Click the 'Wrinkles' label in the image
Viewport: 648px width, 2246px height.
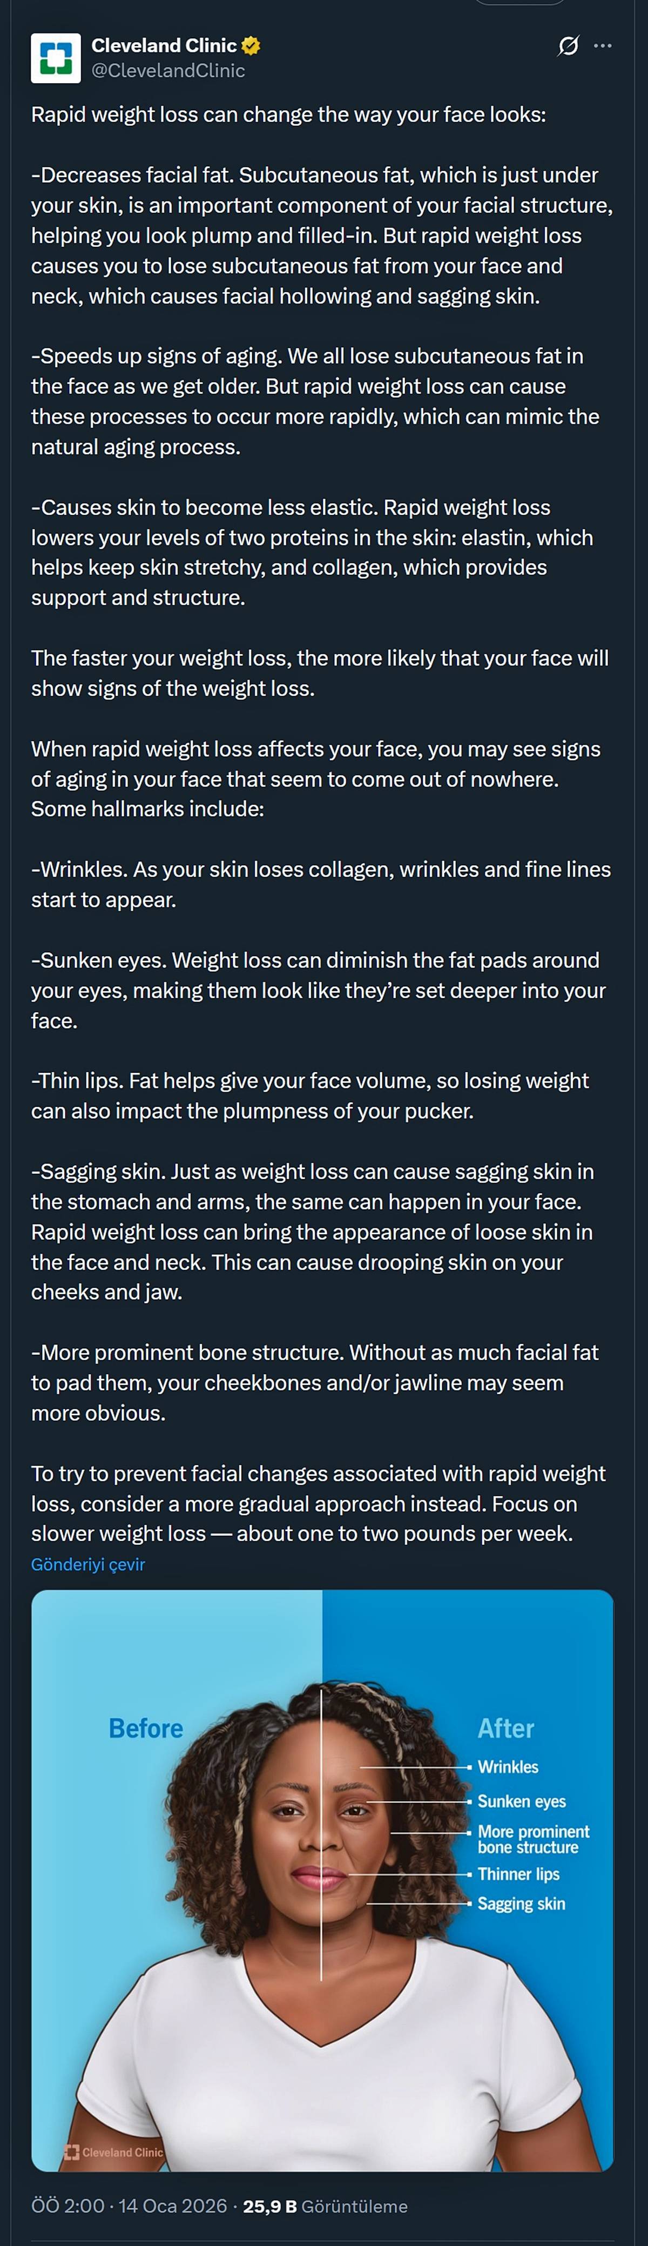pos(508,1766)
